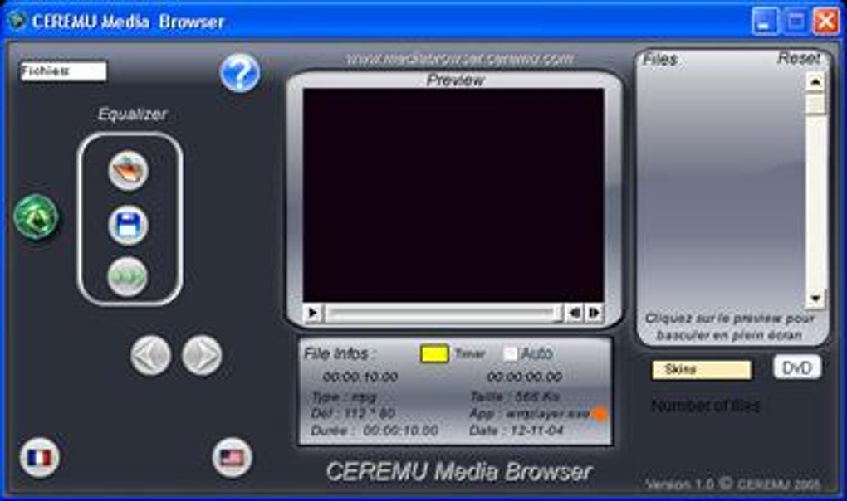The width and height of the screenshot is (847, 501).
Task: Enable the Auto checkbox
Action: [510, 354]
